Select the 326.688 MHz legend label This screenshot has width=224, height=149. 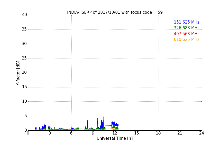(x=187, y=28)
